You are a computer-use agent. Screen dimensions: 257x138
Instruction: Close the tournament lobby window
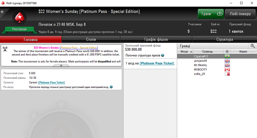point(252,3)
